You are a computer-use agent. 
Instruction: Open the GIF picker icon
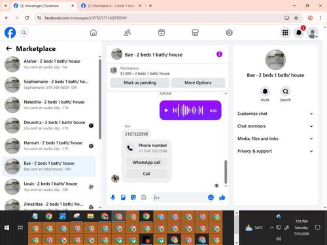click(143, 197)
